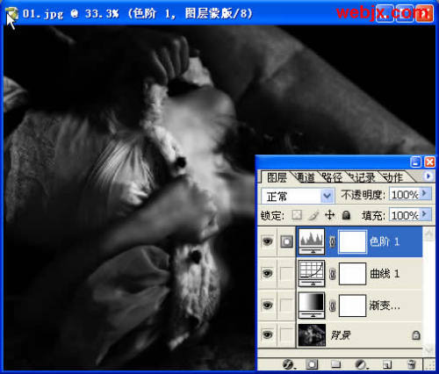
Task: Click layers list scroll down arrow
Action: point(429,349)
